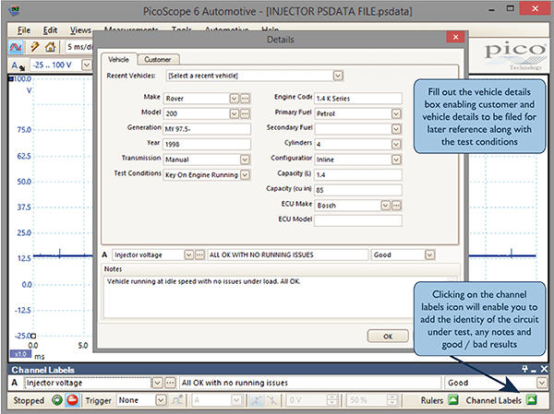Click the trigger edge type icon
Viewport: 554px width, 414px height.
coord(177,400)
